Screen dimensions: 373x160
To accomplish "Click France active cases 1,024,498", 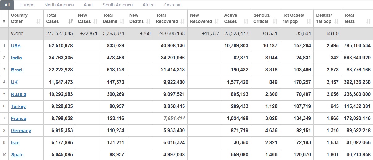I will (238, 119).
